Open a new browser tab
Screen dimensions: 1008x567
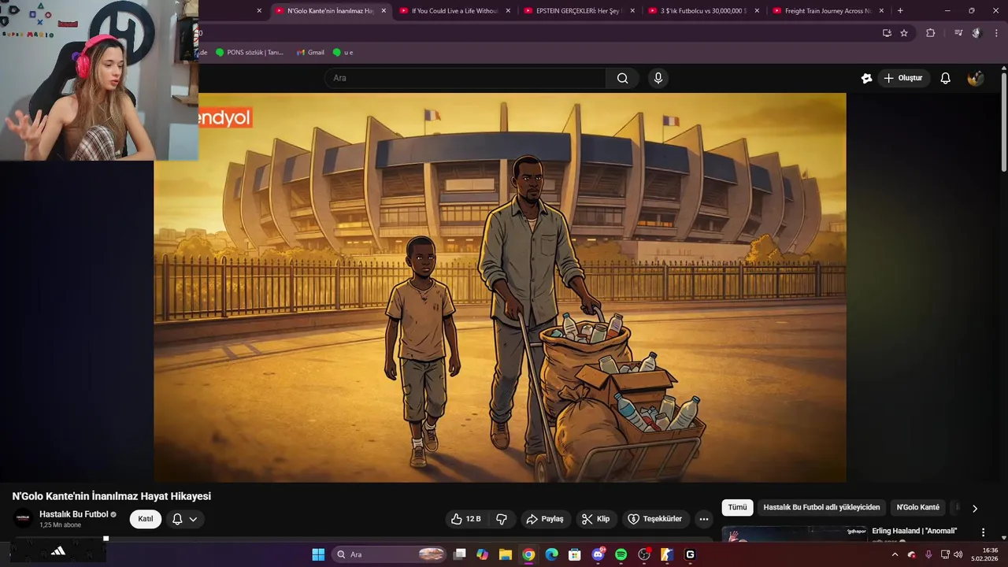[900, 11]
